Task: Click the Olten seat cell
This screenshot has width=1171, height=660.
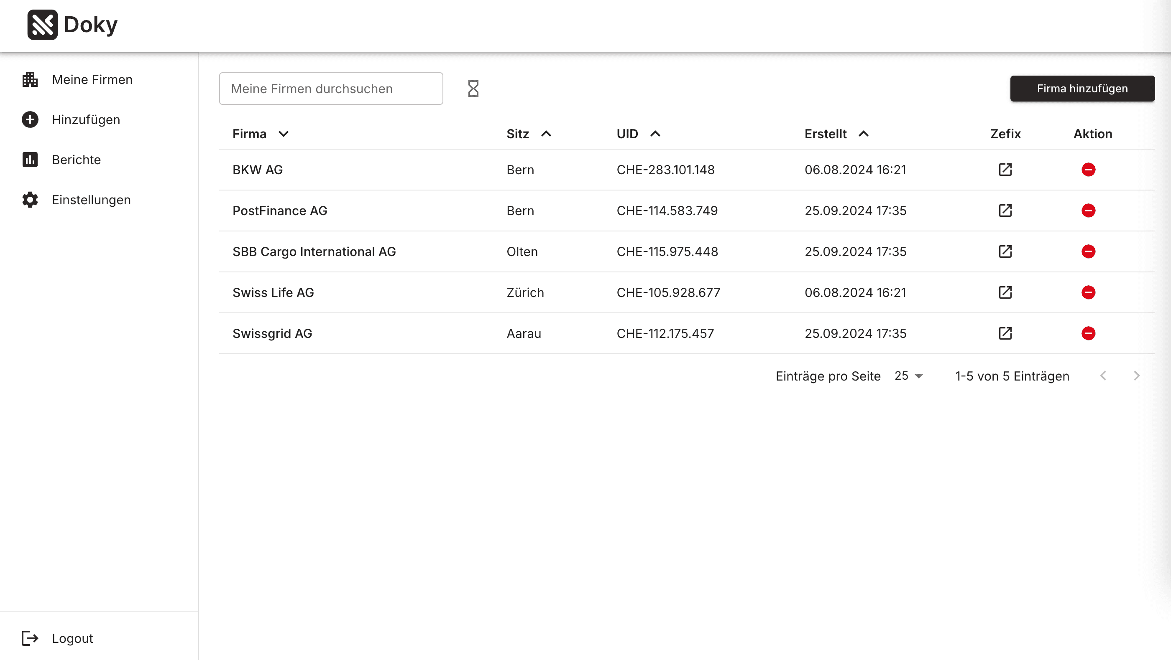Action: pos(522,251)
